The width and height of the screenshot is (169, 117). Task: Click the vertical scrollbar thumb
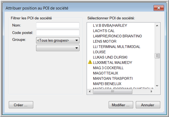[157, 56]
